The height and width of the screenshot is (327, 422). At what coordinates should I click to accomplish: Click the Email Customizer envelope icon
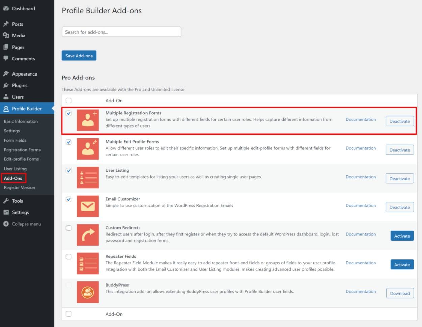click(87, 206)
